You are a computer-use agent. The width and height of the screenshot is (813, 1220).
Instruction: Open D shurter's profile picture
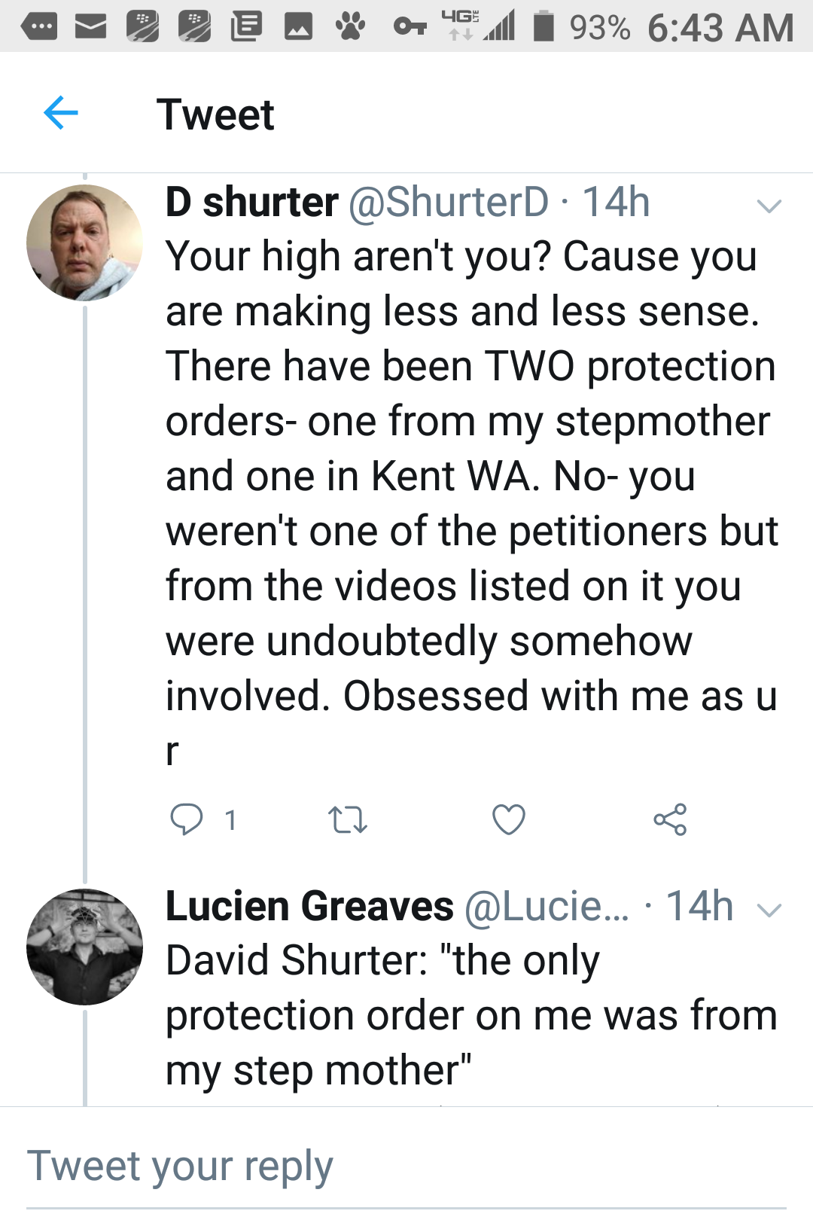[x=84, y=242]
